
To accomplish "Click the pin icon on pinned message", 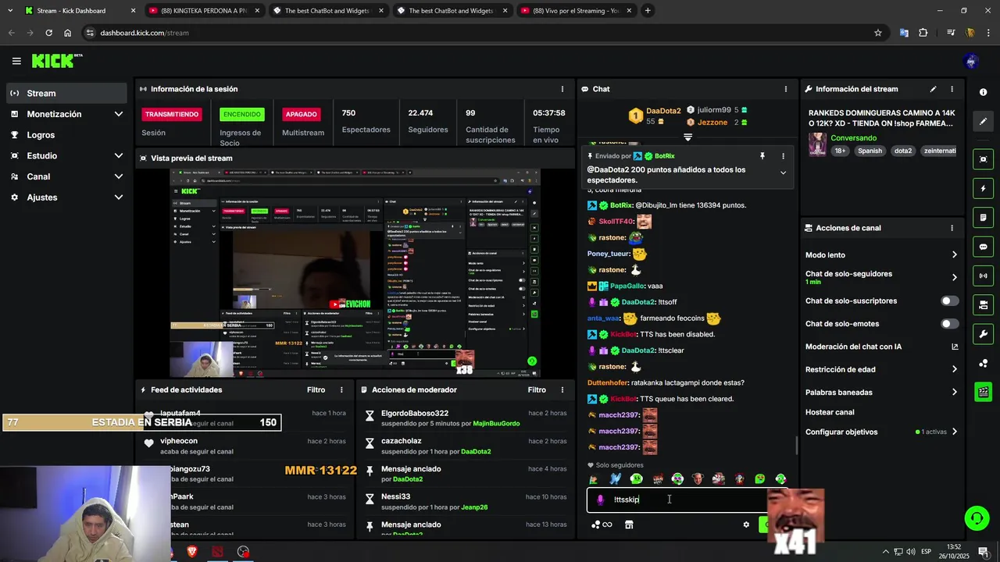I will point(762,156).
